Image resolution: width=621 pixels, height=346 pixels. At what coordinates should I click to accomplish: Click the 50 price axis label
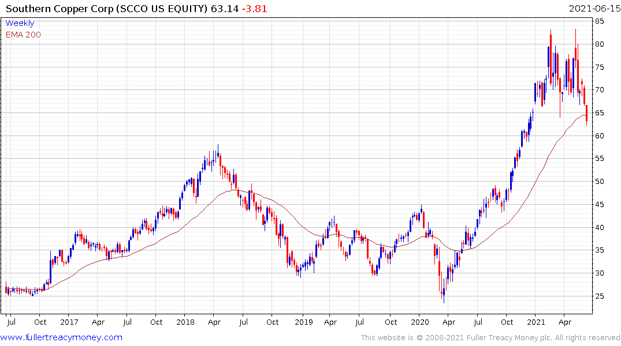(x=599, y=181)
